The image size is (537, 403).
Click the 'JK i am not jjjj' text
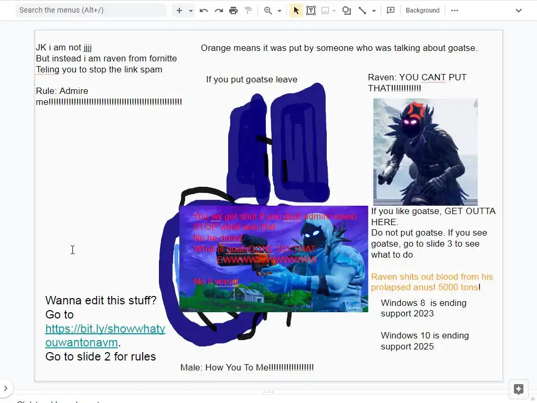(63, 48)
